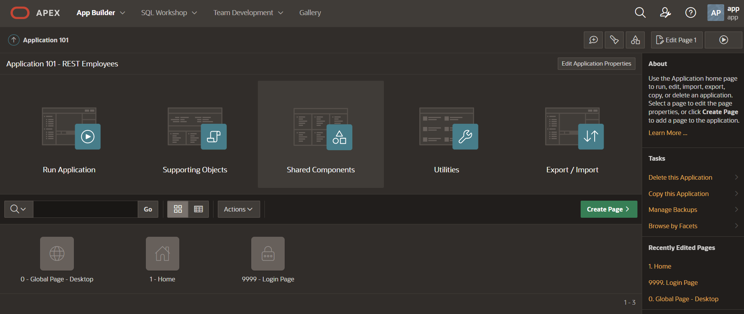This screenshot has height=314, width=744.
Task: Click the chevron beside Delete this Application
Action: click(736, 177)
